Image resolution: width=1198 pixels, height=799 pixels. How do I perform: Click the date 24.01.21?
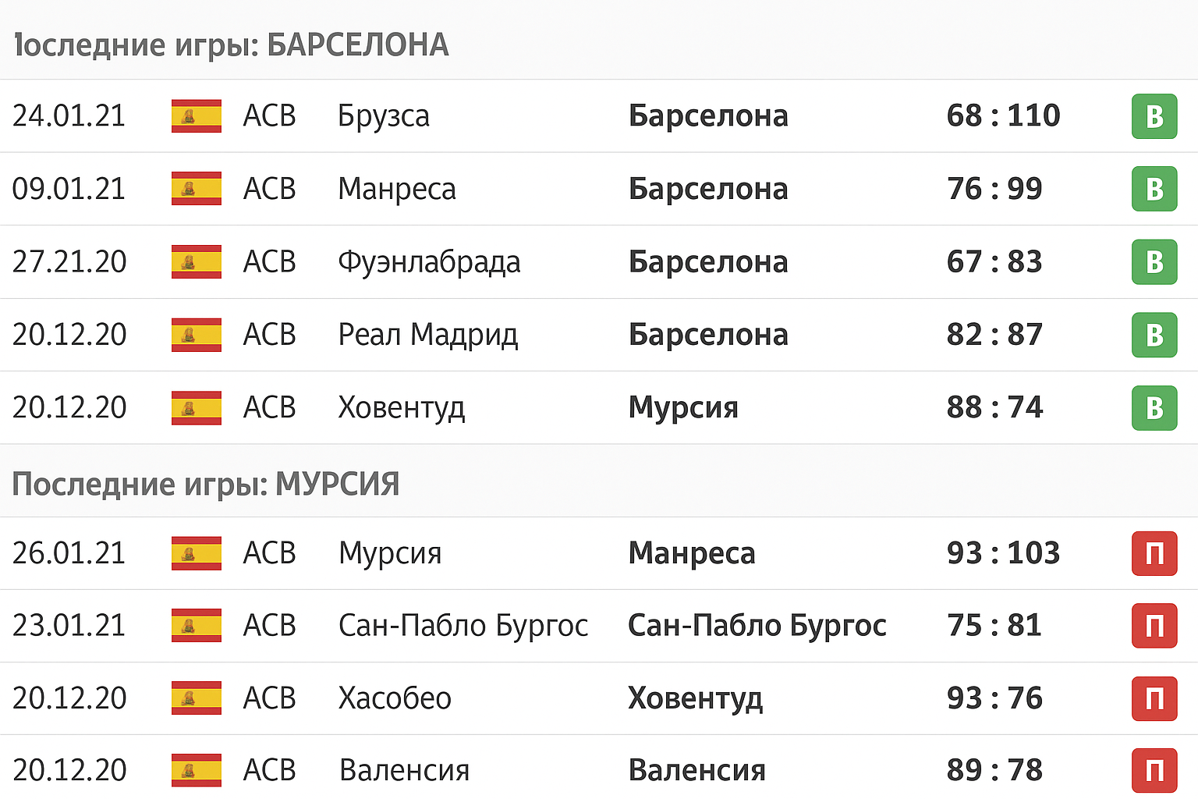pyautogui.click(x=69, y=116)
